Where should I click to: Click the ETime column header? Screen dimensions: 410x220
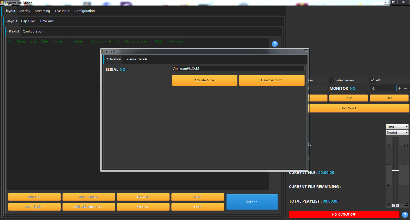[77, 41]
